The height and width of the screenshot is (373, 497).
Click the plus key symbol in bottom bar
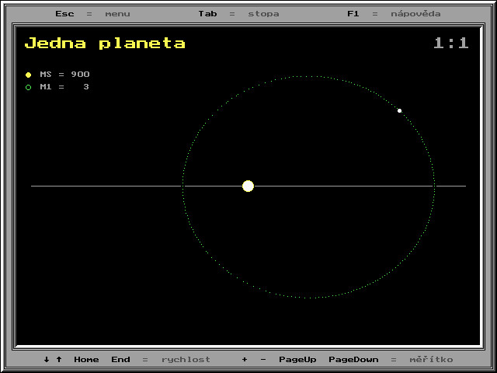pyautogui.click(x=245, y=359)
